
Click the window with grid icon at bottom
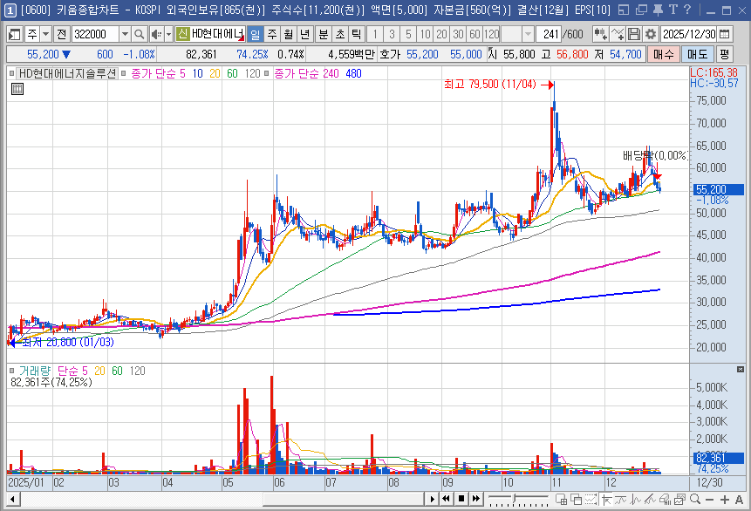click(562, 500)
